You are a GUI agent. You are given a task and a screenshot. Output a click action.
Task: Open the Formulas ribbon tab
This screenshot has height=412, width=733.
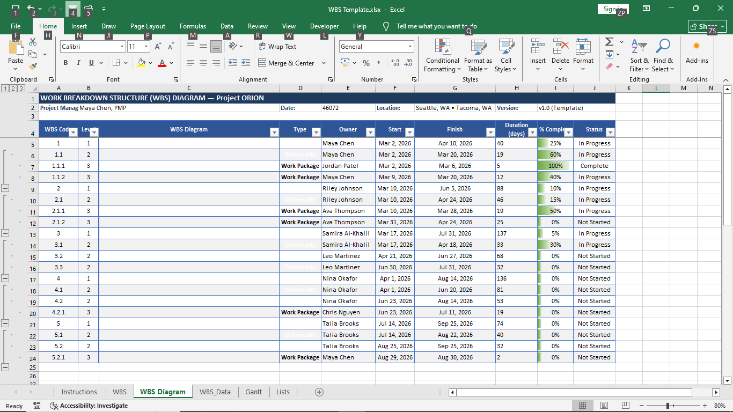[193, 26]
